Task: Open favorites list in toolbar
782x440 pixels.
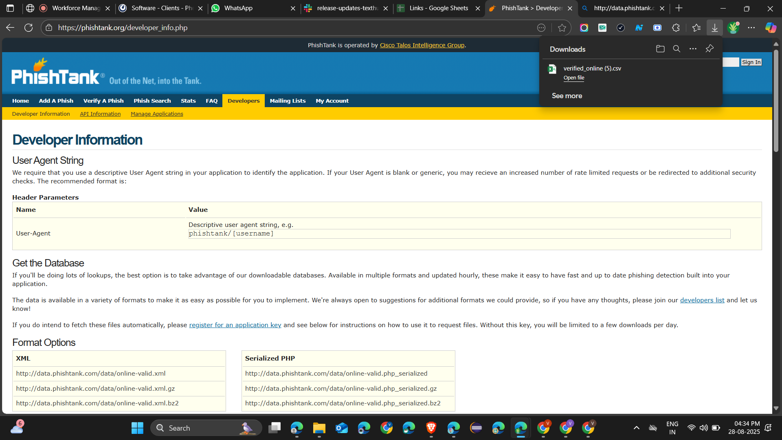Action: tap(696, 28)
